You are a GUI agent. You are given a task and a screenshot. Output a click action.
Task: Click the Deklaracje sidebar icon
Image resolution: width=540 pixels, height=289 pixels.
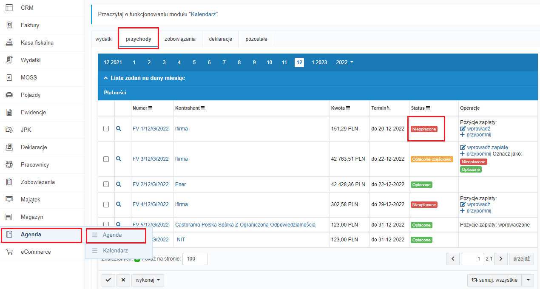(9, 147)
